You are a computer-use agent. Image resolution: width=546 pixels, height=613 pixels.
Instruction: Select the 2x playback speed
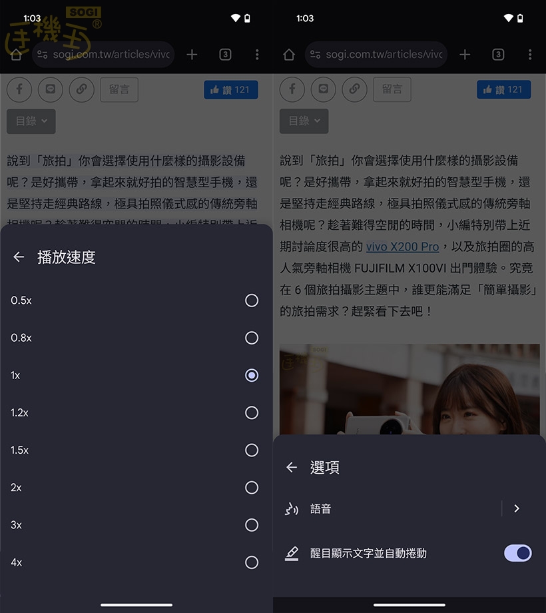pyautogui.click(x=251, y=487)
